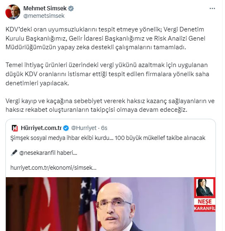Open the @nesekaranfil mention
225x231 pixels.
38,153
